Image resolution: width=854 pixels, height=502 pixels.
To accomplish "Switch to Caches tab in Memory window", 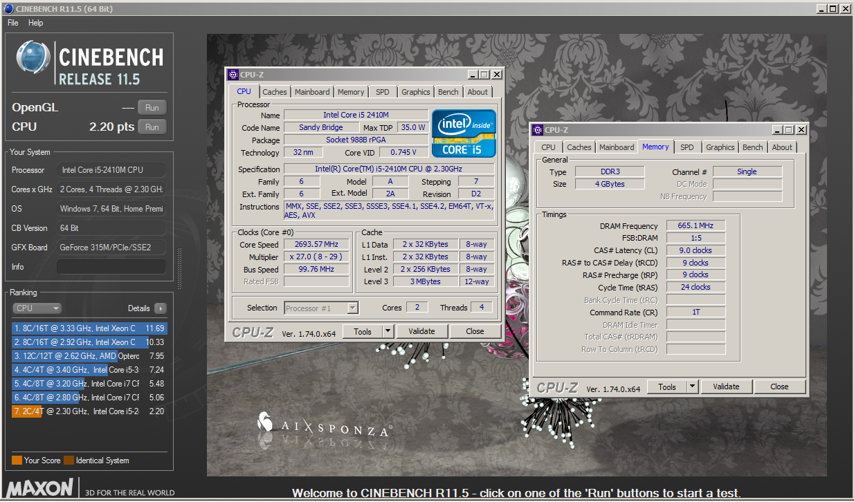I will (x=579, y=147).
